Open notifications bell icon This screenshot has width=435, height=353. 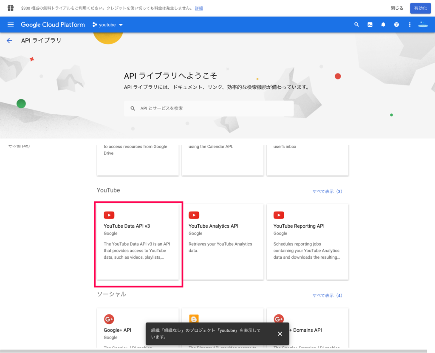click(x=383, y=25)
